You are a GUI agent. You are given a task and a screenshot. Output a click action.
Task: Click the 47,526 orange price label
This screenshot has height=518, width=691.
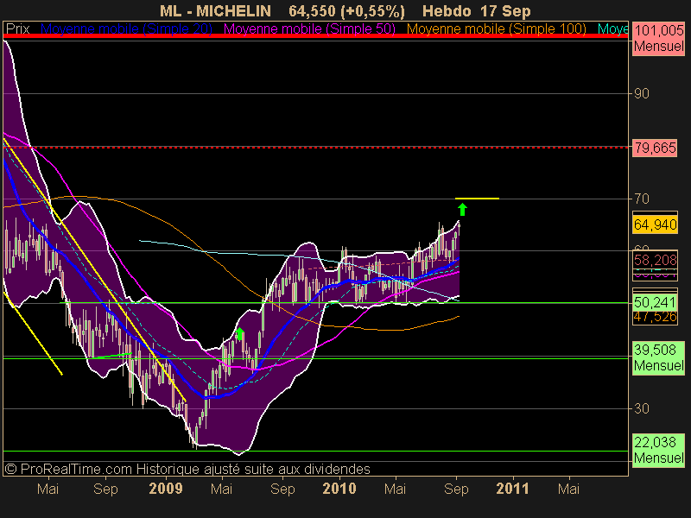tap(655, 317)
